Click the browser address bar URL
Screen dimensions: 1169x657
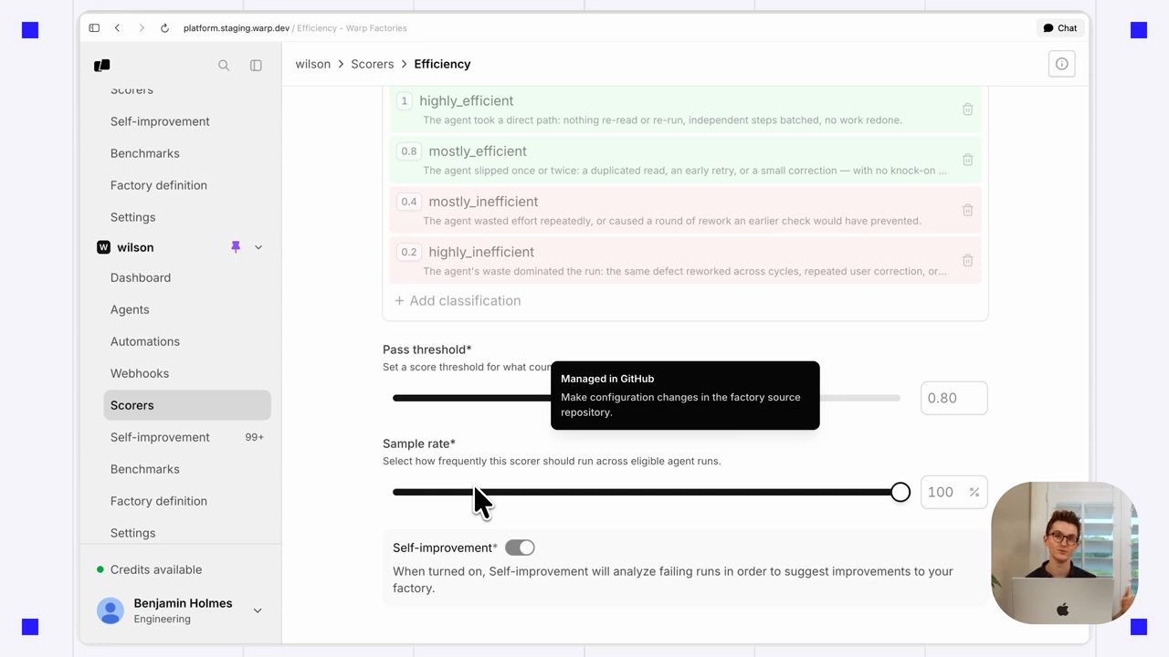click(295, 28)
